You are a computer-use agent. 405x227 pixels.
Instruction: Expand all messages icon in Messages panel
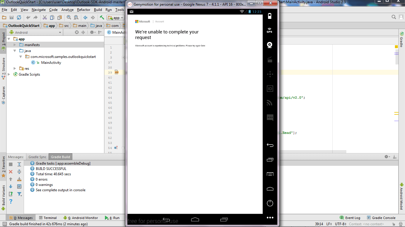click(19, 164)
